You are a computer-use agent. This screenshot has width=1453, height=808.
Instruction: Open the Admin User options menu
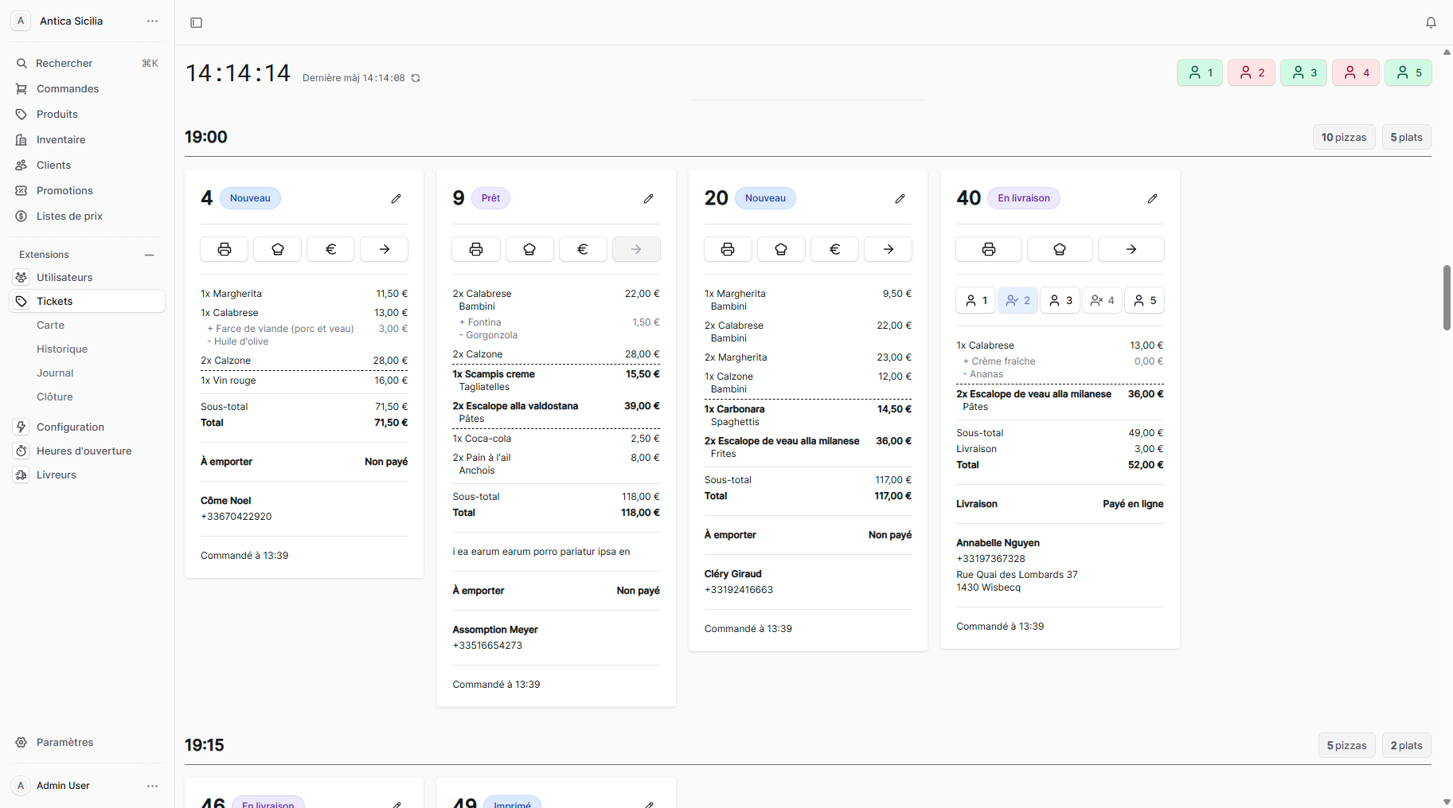pos(152,786)
